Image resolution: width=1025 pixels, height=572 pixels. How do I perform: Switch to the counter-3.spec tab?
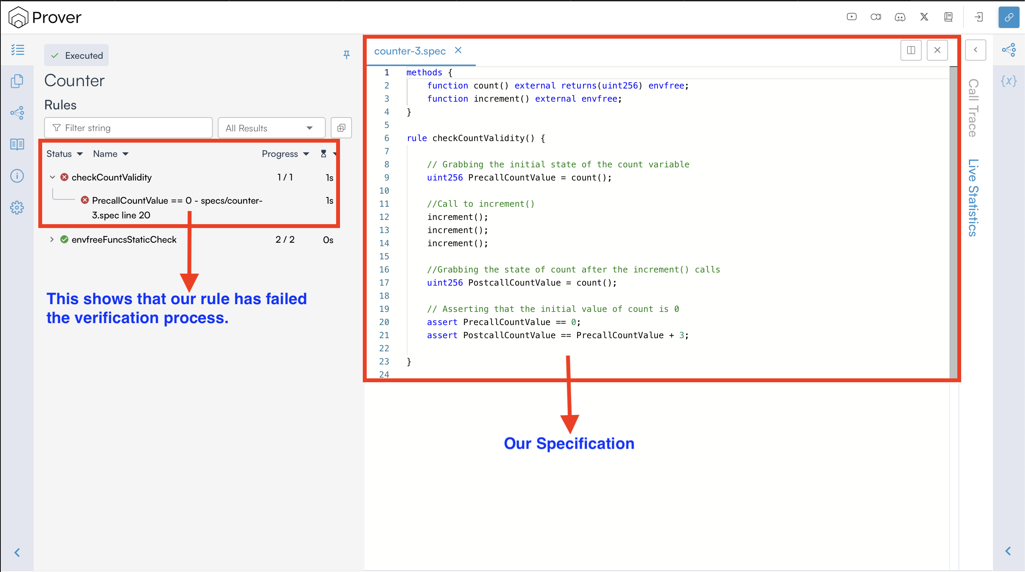click(x=410, y=51)
